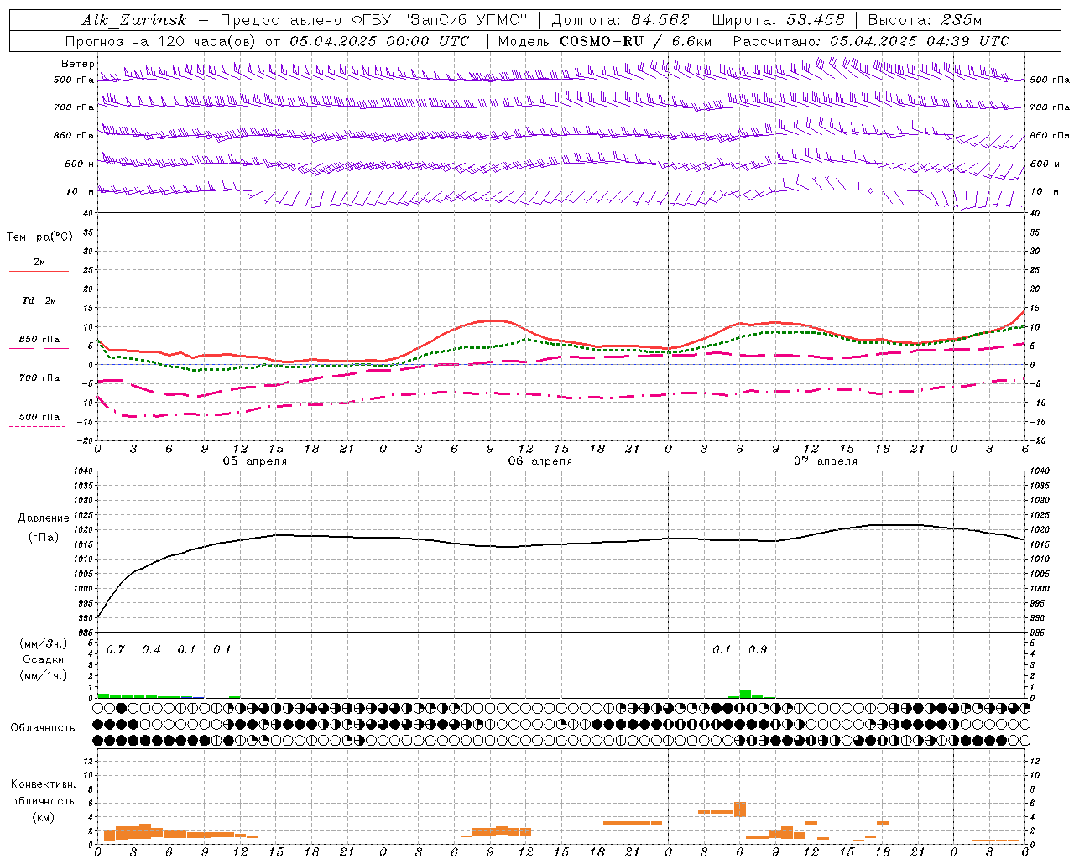Click the 0.7 precipitation amount value
The image size is (1074, 859).
click(116, 650)
